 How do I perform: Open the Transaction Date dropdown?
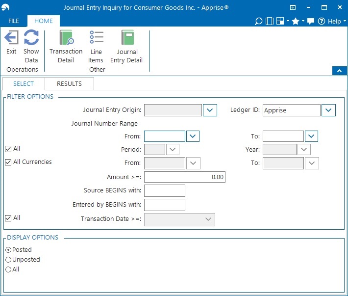point(208,219)
